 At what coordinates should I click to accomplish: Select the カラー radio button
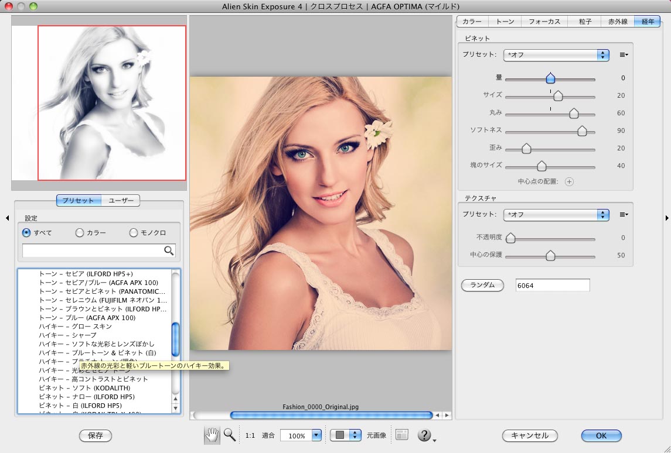[x=80, y=232]
